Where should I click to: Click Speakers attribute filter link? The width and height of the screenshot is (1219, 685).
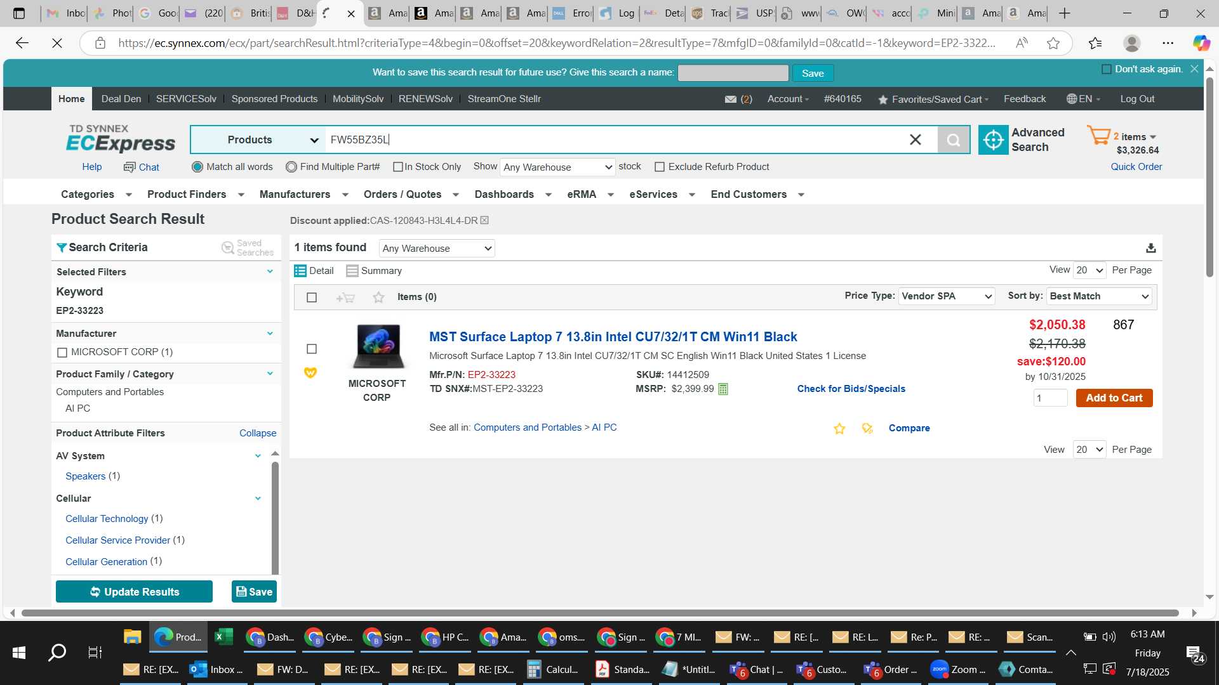(x=85, y=476)
